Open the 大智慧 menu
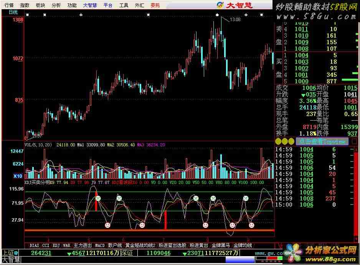 tap(90, 5)
